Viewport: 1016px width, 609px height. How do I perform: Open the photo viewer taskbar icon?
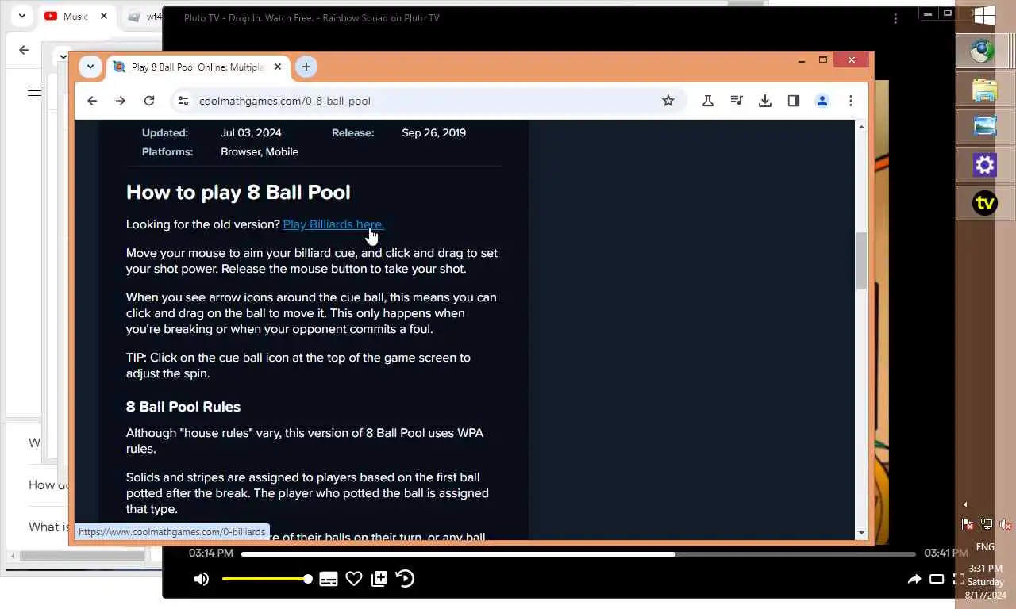[x=984, y=127]
